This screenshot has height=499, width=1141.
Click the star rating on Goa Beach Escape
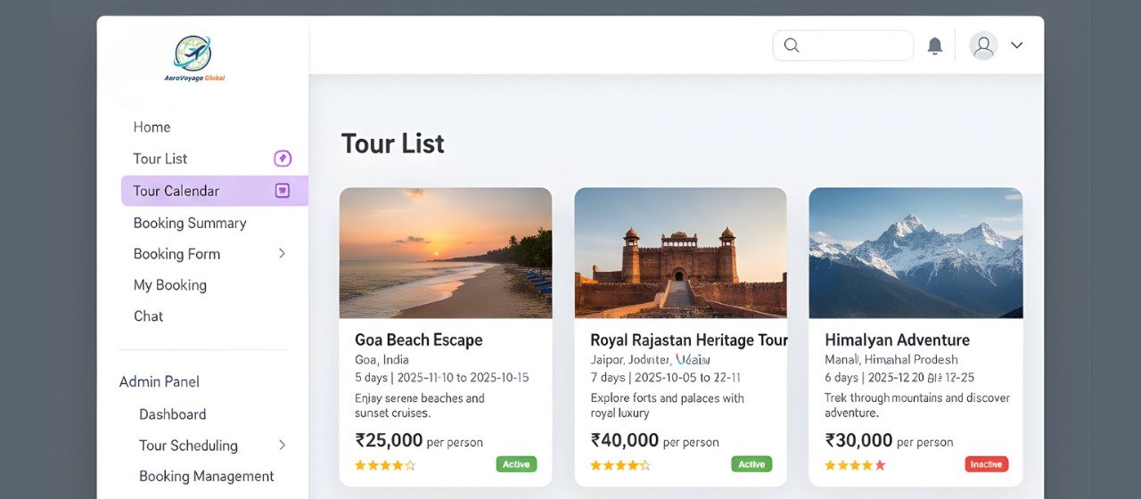click(385, 465)
